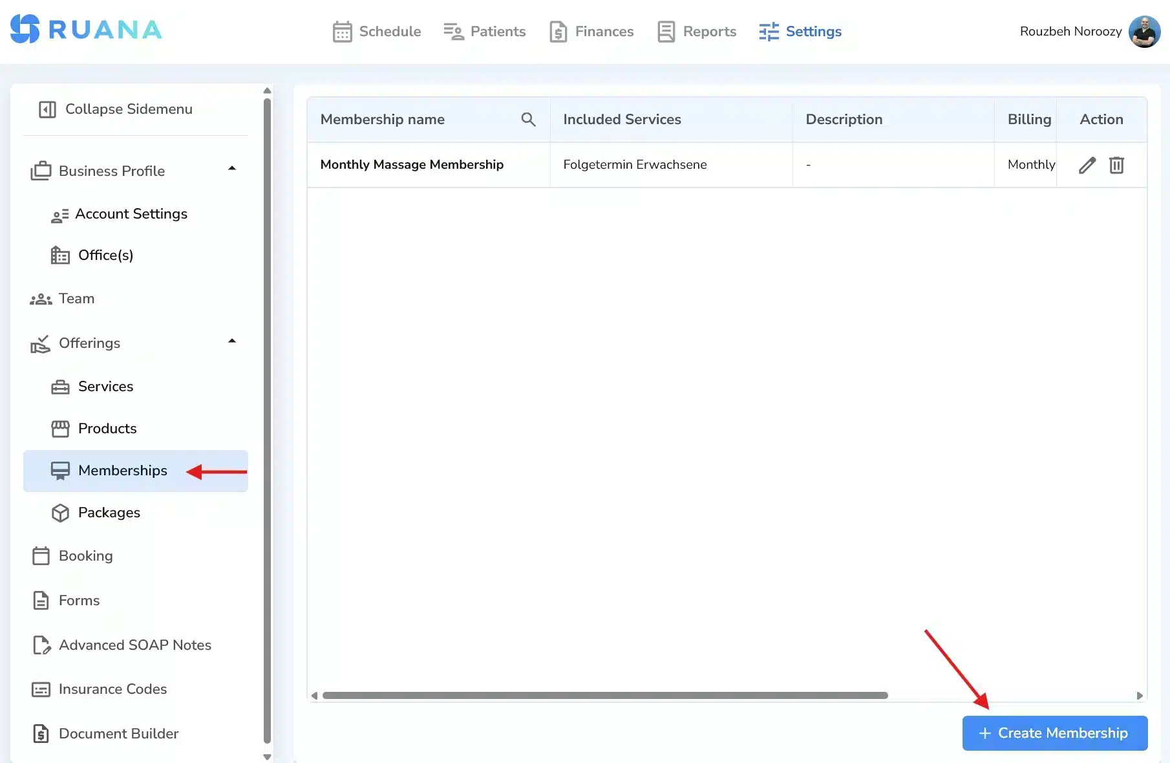Switch to the Schedule tab

pos(377,32)
